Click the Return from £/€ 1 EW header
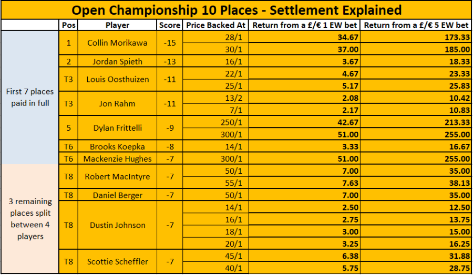Viewport: 473px width, 275px height. [304, 25]
